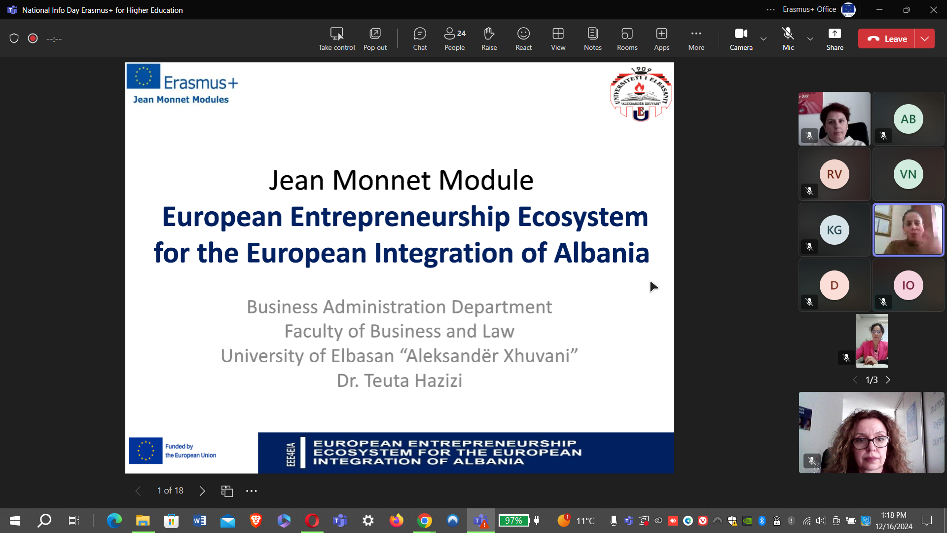Open the View layout menu

click(x=558, y=38)
